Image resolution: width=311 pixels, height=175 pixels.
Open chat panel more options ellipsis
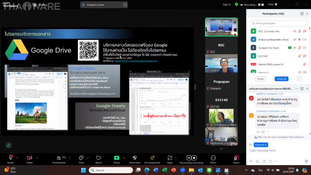[x=296, y=89]
